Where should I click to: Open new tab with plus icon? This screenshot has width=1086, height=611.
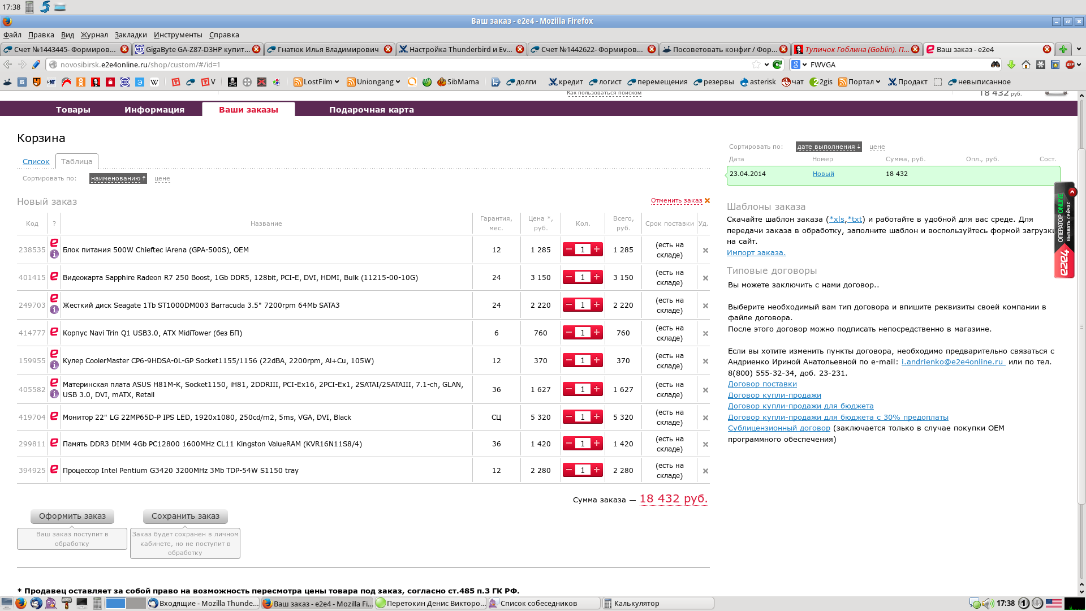coord(1063,49)
